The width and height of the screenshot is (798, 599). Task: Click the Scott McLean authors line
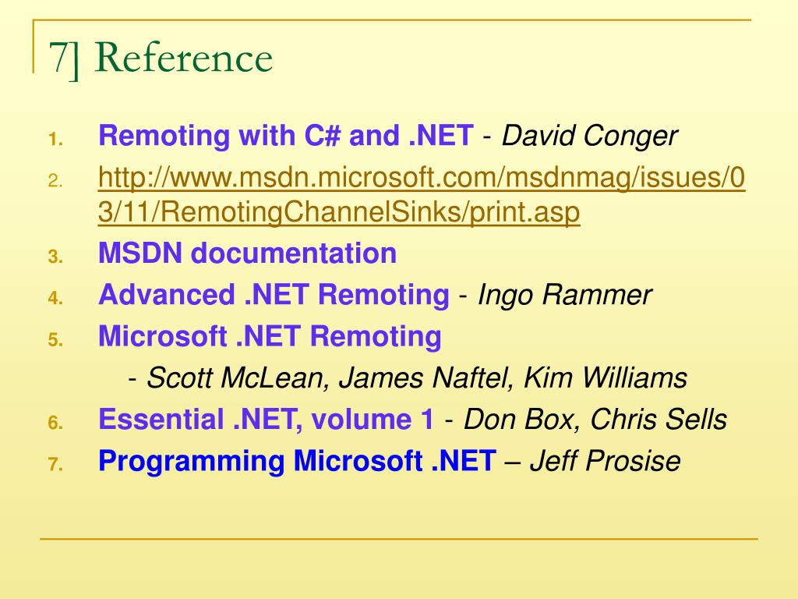pyautogui.click(x=408, y=378)
